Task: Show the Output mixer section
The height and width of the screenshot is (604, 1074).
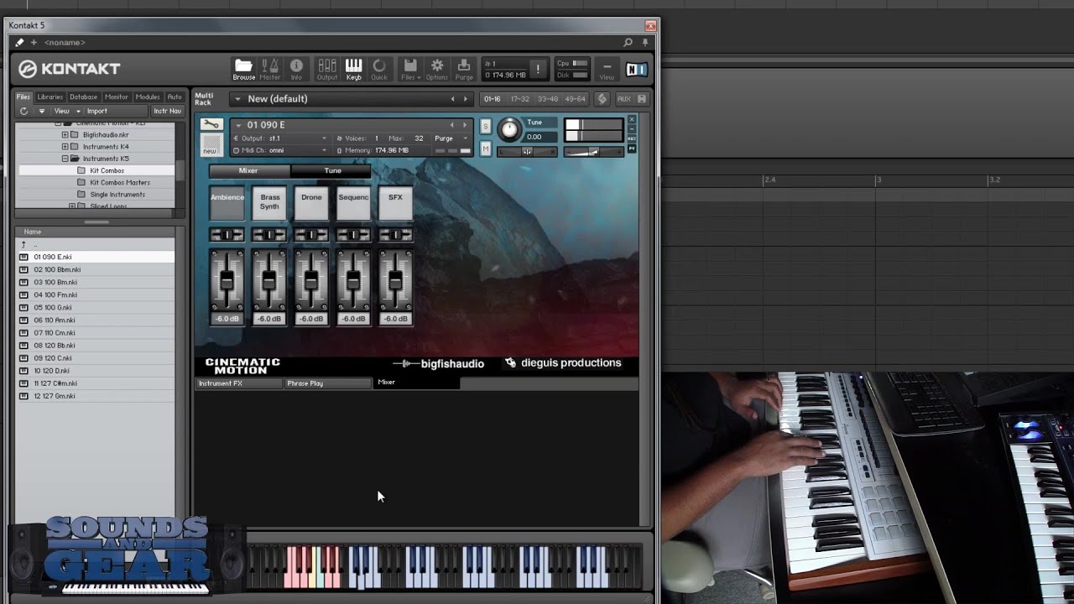Action: click(327, 69)
